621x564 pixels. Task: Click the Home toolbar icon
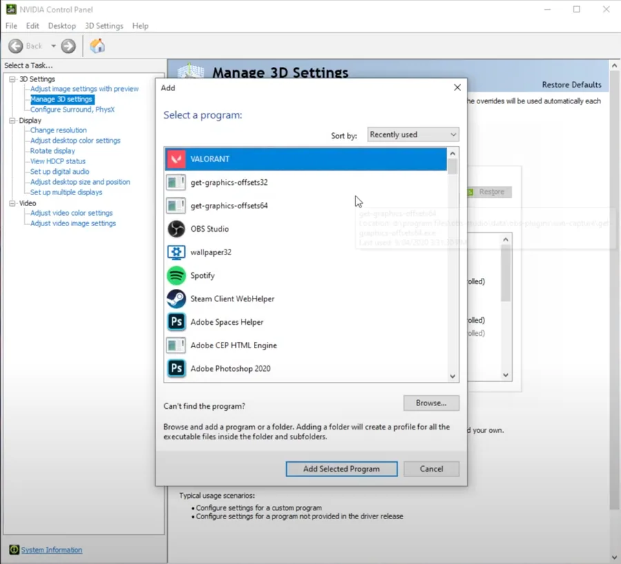(97, 46)
